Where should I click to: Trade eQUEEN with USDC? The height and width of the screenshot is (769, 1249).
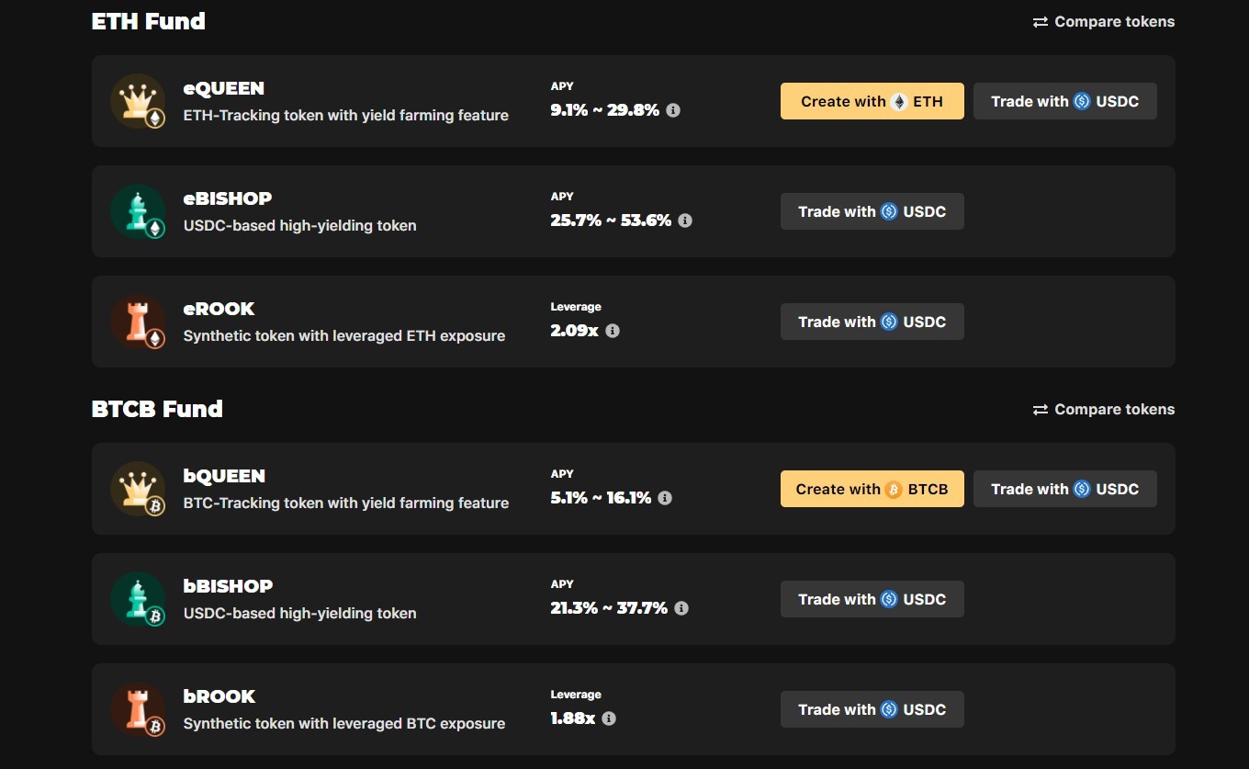[1064, 101]
